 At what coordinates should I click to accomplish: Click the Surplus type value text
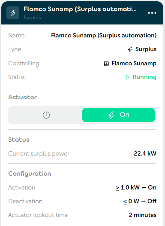pos(146,49)
